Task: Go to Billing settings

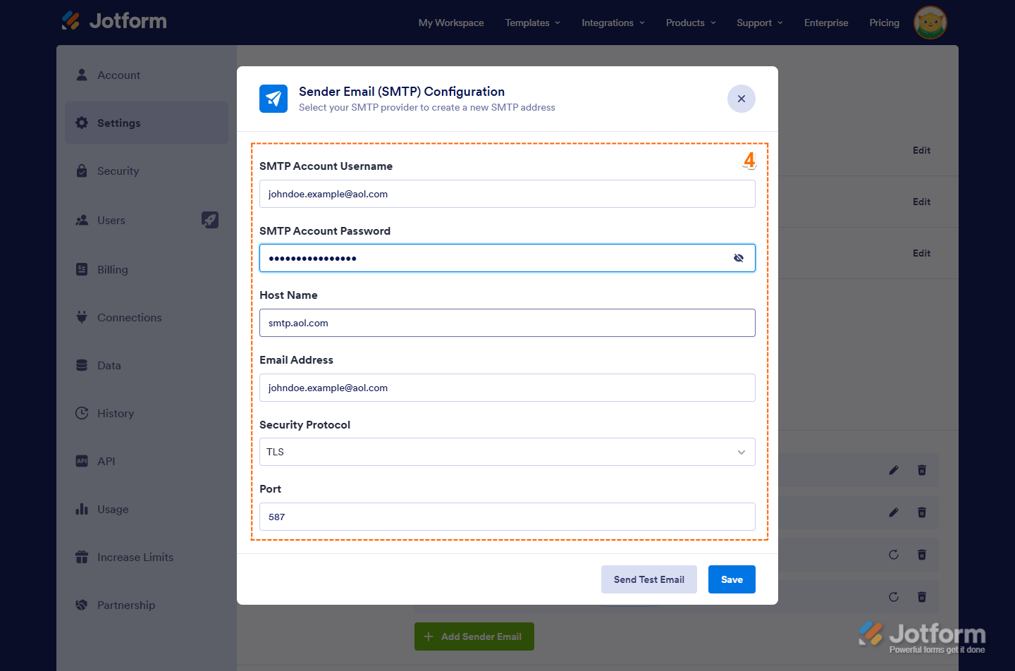Action: [x=113, y=270]
